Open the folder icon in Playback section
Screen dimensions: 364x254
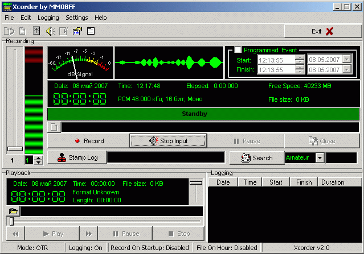13,211
